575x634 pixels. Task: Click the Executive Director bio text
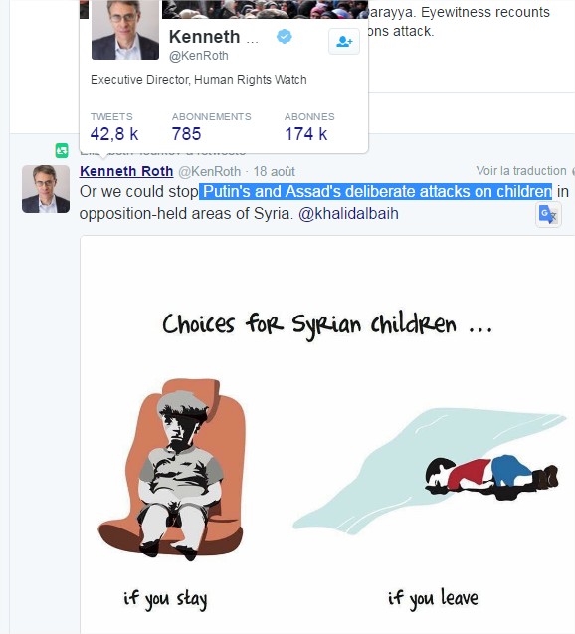pyautogui.click(x=199, y=80)
